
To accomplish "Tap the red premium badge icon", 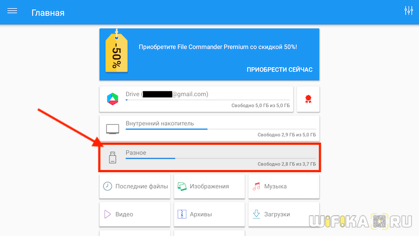I will coord(308,99).
